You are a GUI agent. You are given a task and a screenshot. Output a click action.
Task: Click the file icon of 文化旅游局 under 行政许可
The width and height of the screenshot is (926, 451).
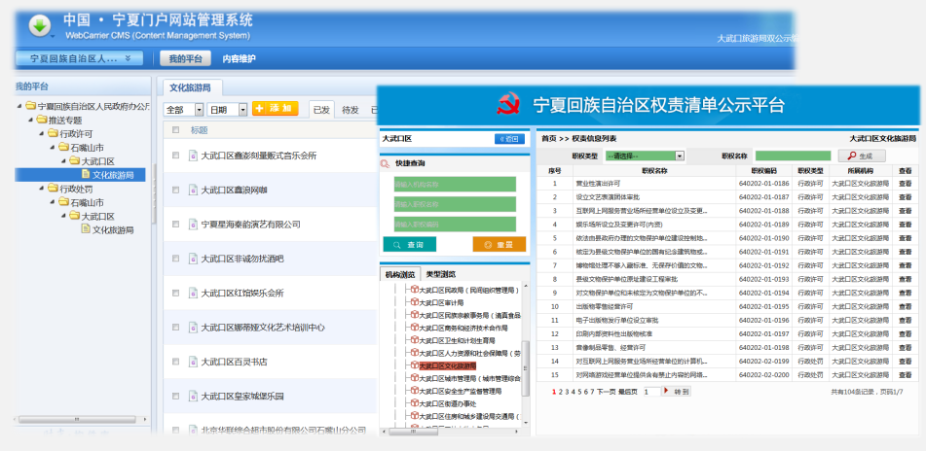[86, 175]
